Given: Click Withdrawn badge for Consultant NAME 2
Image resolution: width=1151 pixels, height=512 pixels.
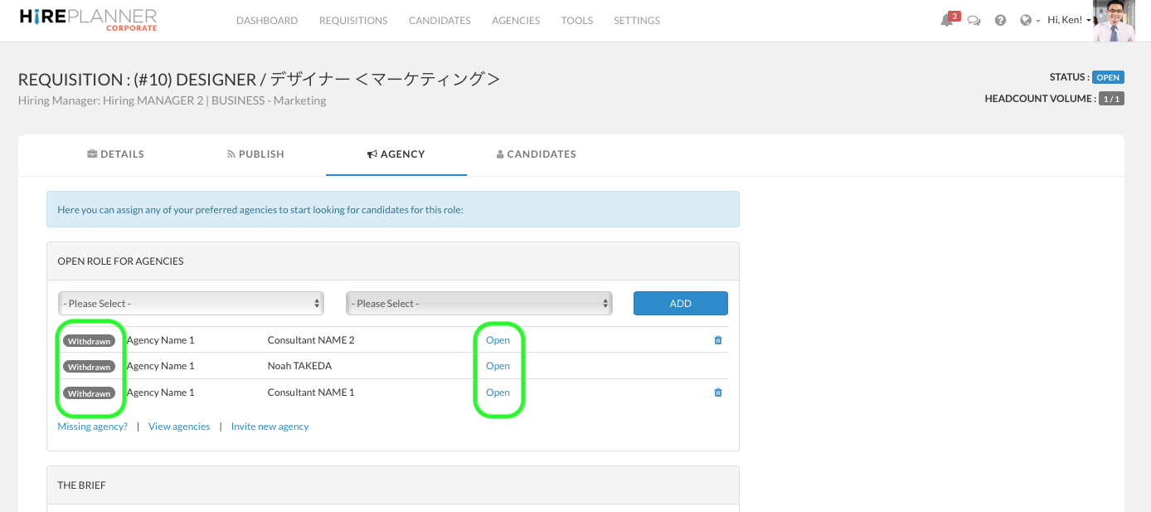Looking at the screenshot, I should tap(89, 341).
